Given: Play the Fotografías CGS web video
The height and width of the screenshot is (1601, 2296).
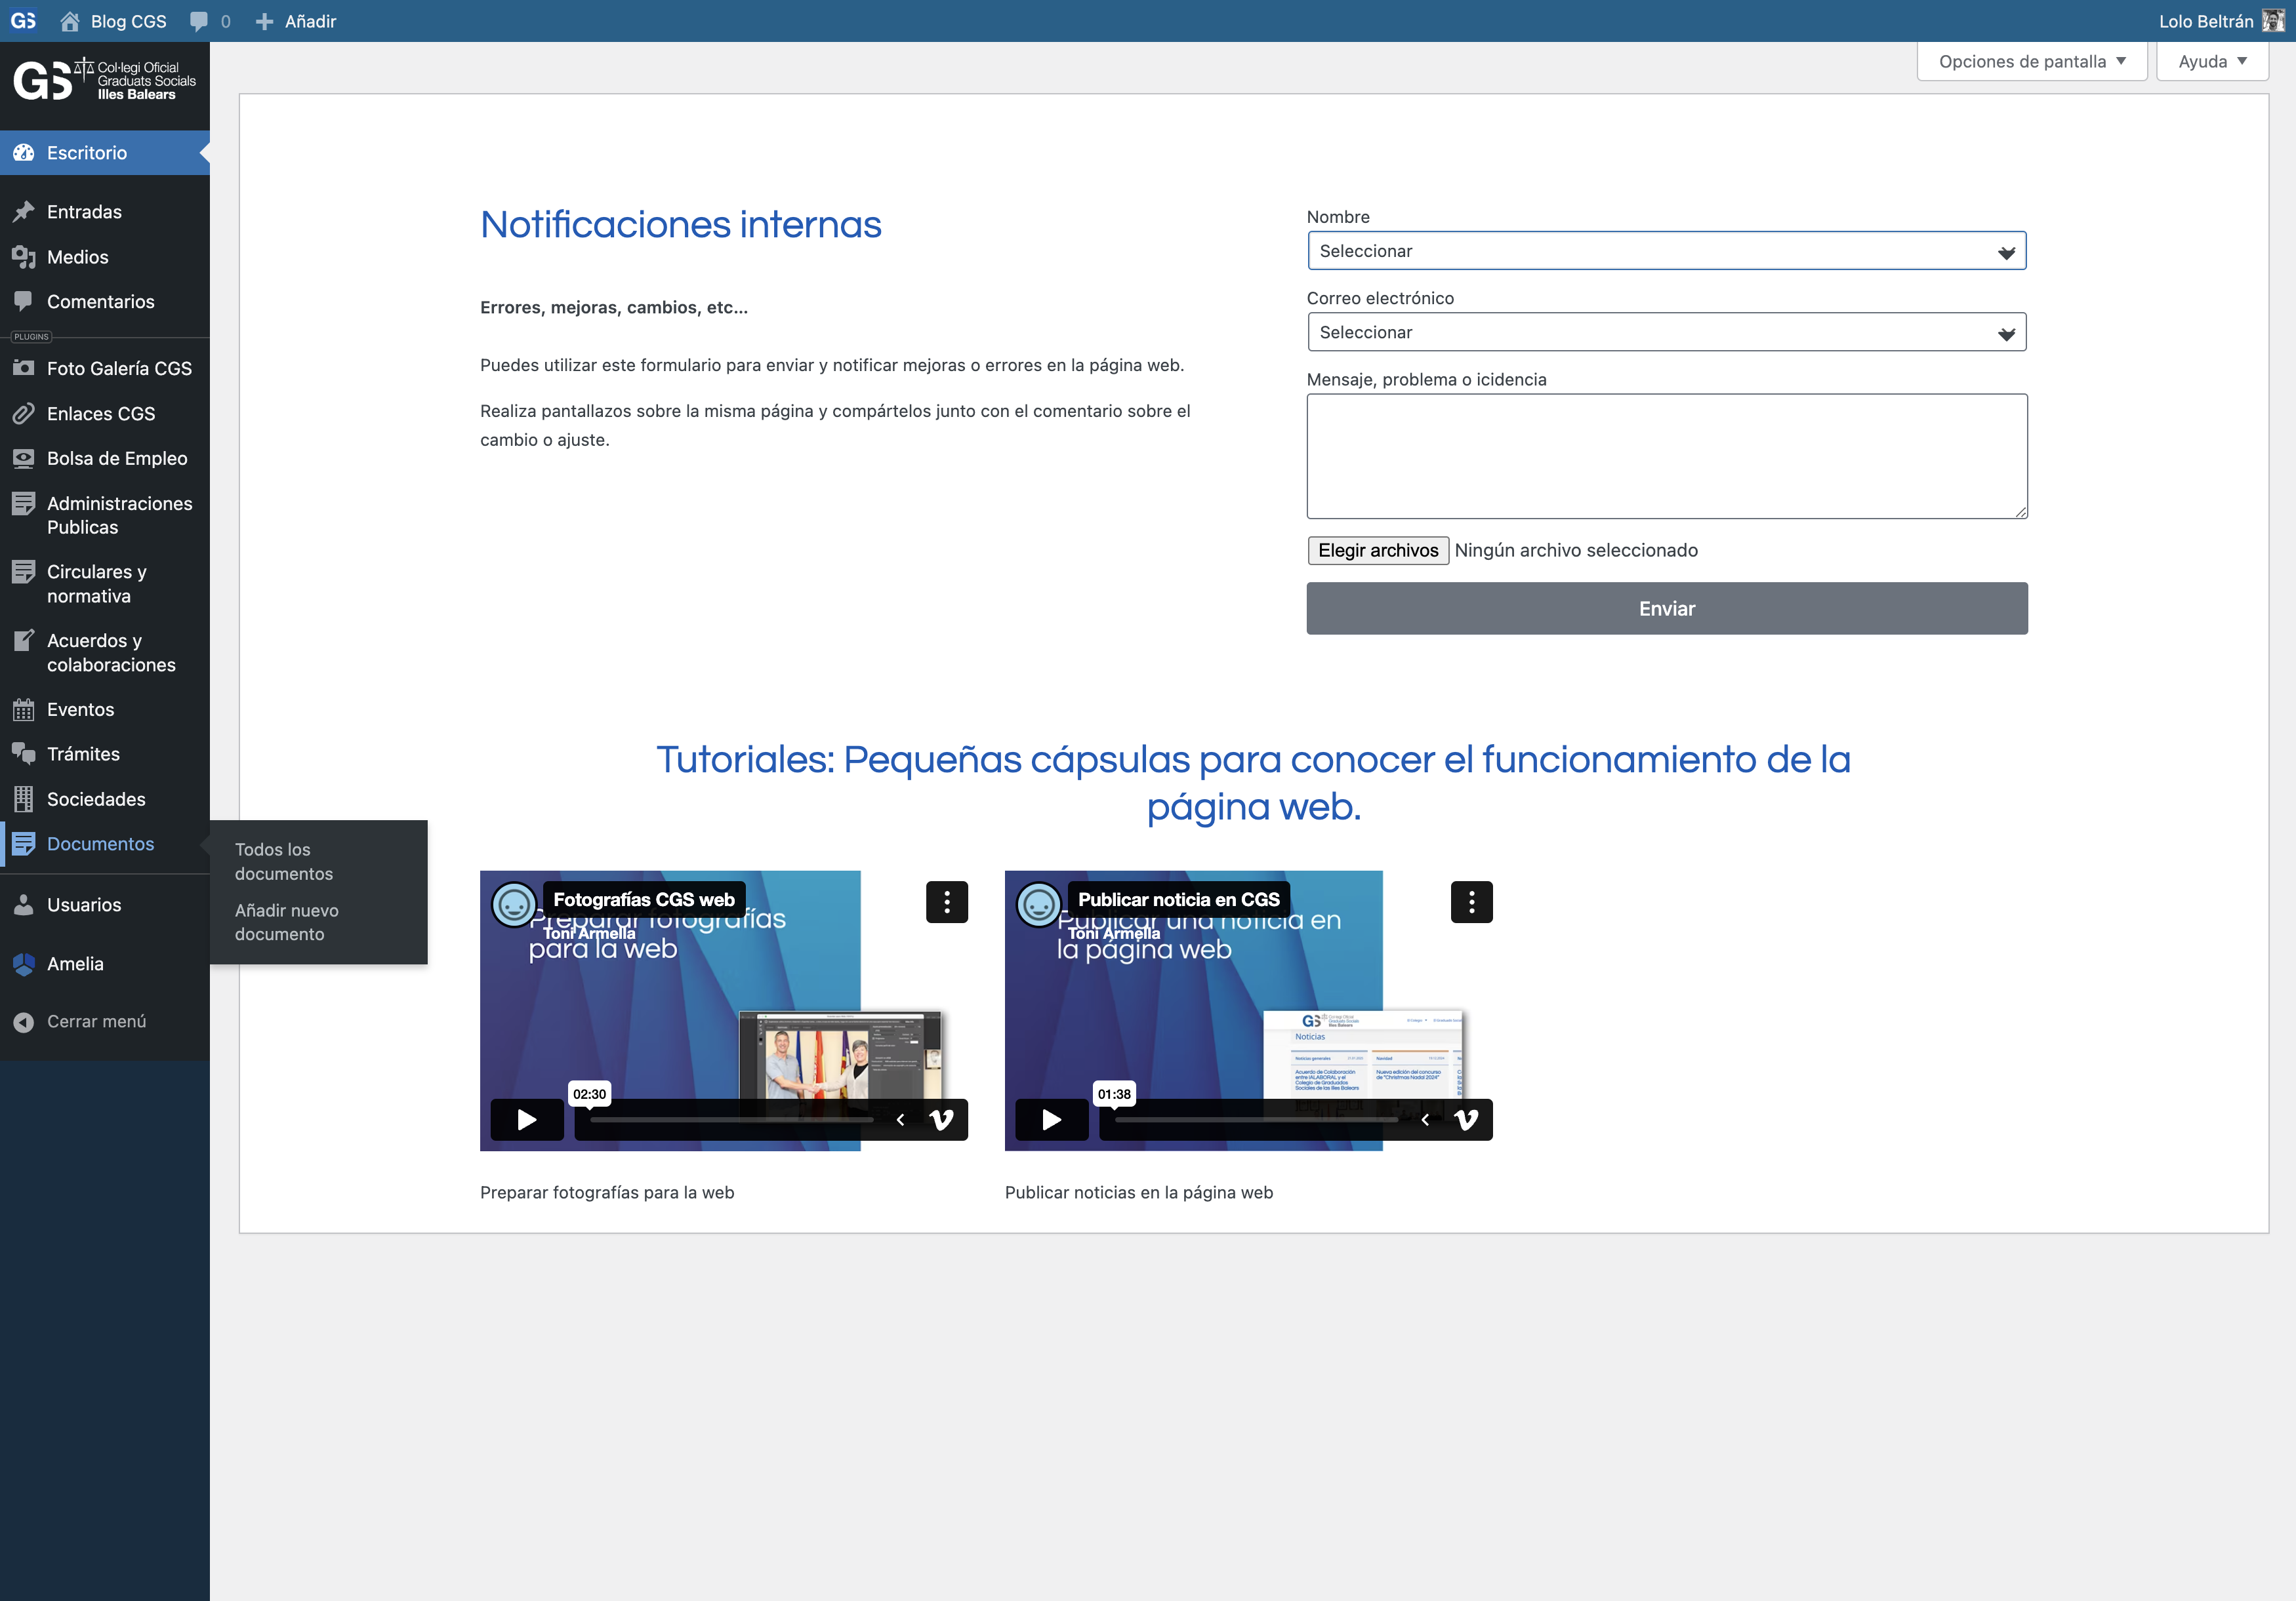Looking at the screenshot, I should 527,1119.
